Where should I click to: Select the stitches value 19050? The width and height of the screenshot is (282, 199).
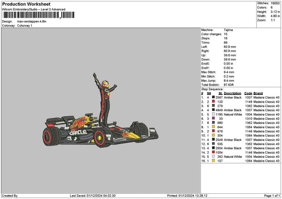point(275,3)
